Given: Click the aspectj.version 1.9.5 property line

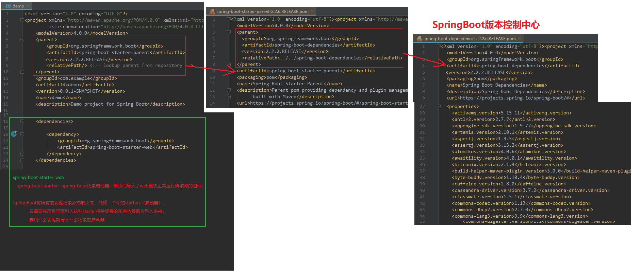Looking at the screenshot, I should pos(506,139).
